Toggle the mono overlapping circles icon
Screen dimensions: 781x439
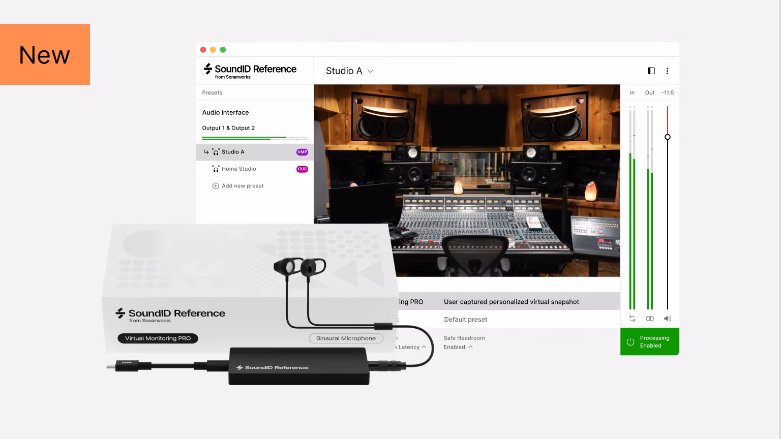click(x=650, y=319)
